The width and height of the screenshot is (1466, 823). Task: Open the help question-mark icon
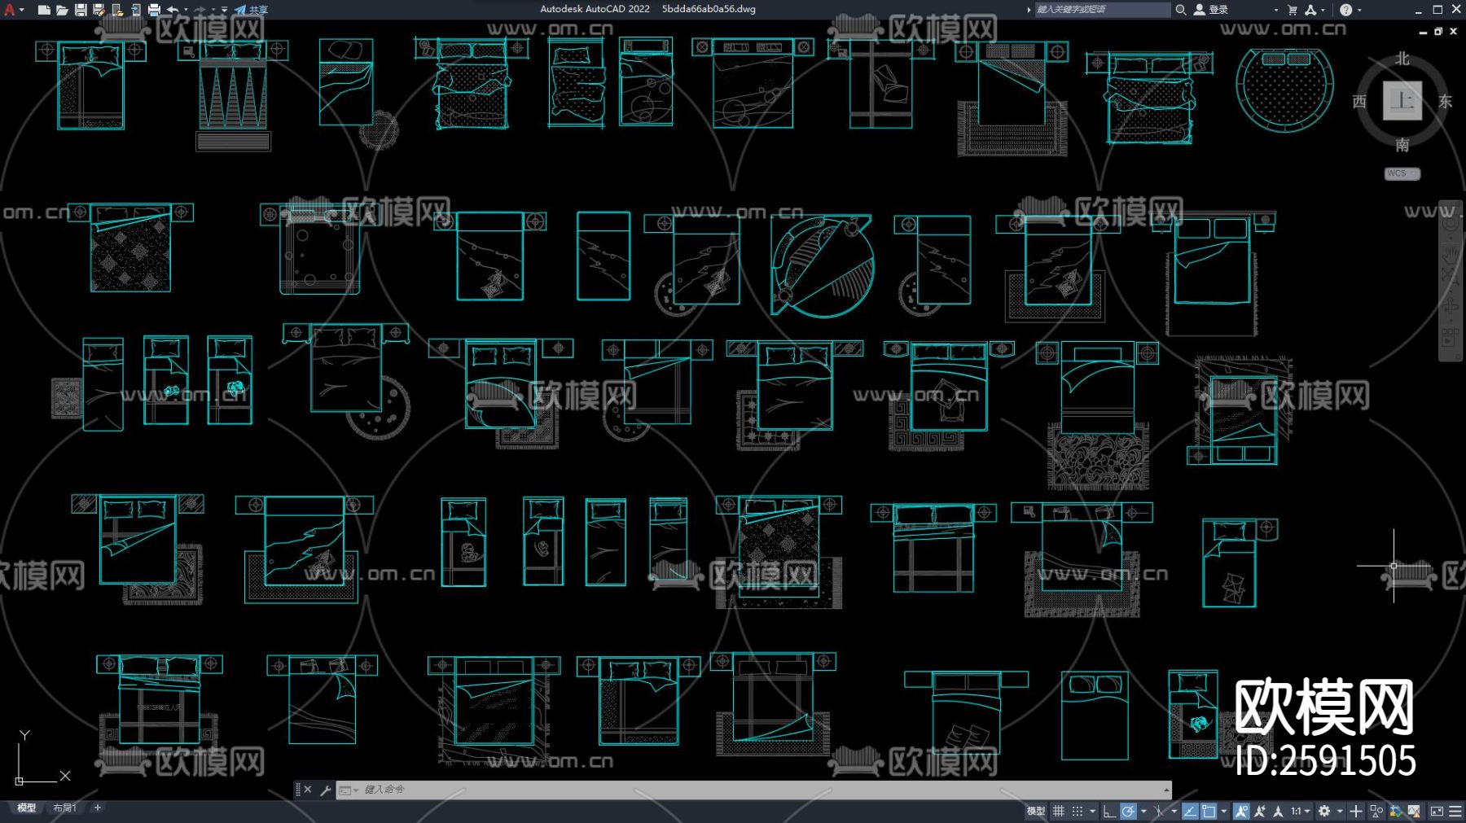pos(1345,10)
